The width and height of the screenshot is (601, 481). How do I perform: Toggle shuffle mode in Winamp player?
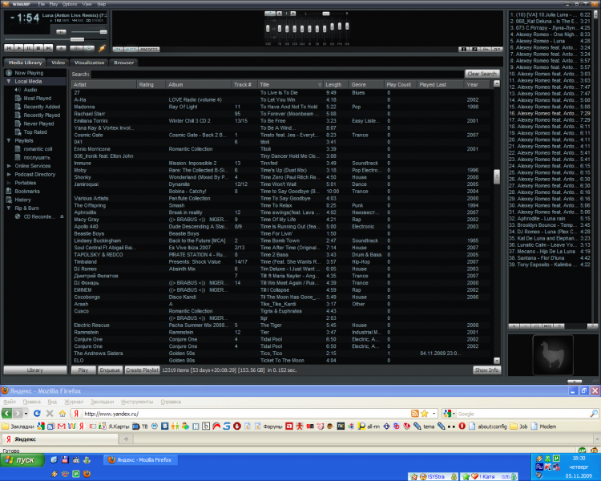[x=76, y=48]
